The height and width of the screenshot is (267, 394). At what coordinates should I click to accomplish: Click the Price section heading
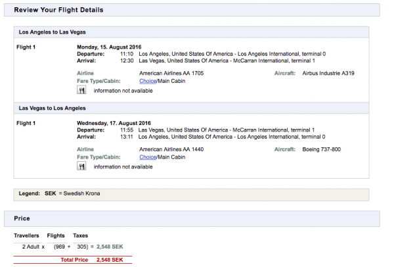(22, 218)
